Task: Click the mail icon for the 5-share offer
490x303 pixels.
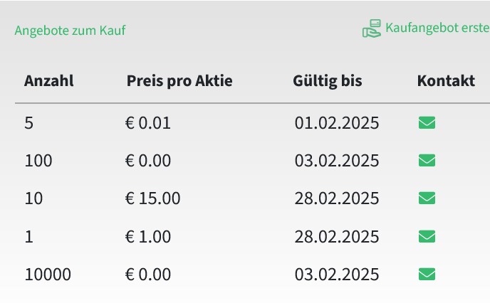Action: tap(427, 122)
